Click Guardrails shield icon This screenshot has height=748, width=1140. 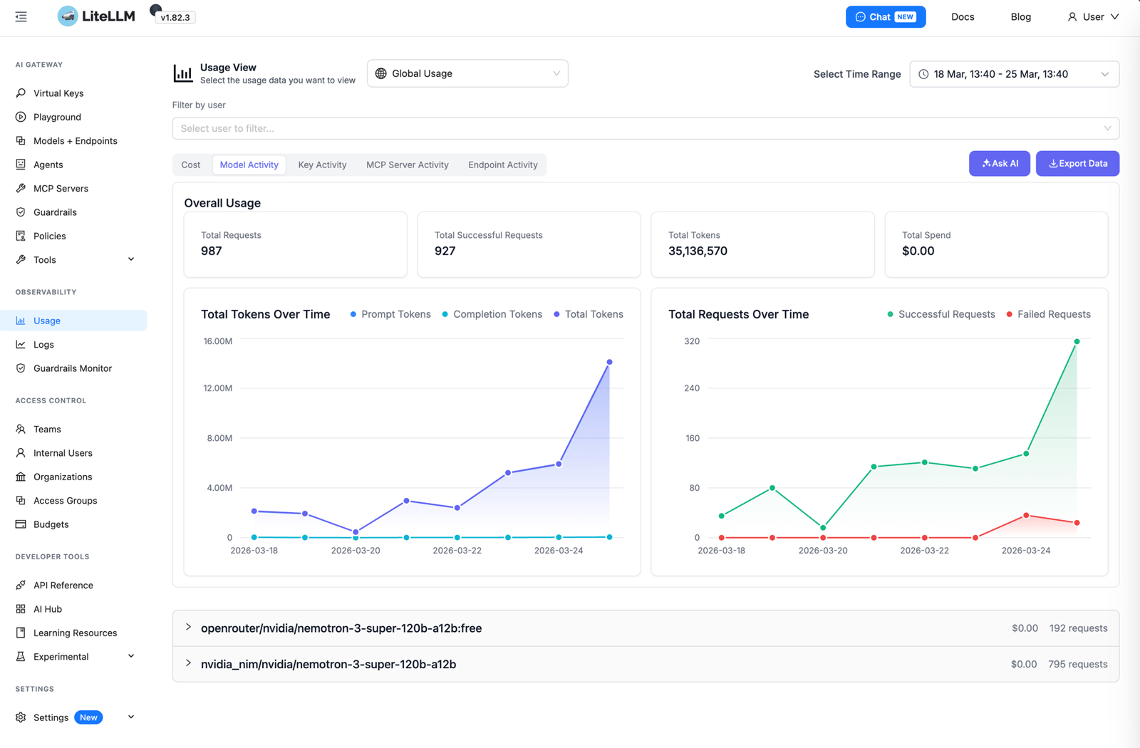click(21, 212)
